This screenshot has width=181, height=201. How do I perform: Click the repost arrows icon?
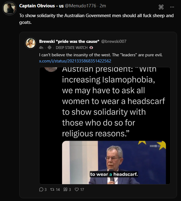coord(52,189)
